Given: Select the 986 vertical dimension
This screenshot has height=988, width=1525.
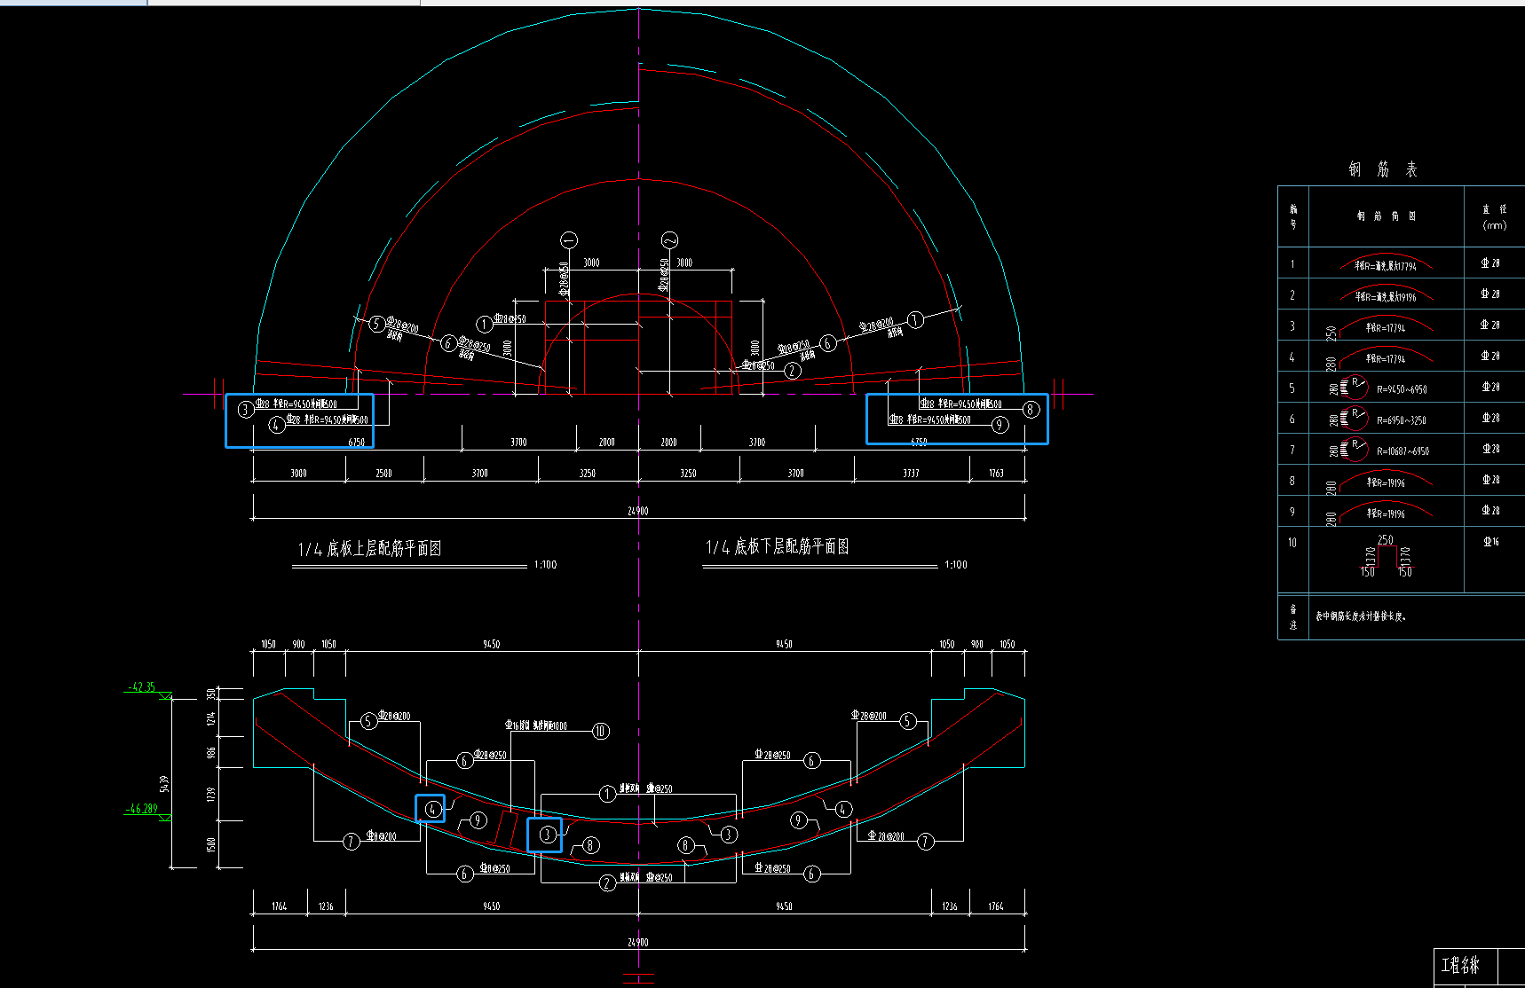Looking at the screenshot, I should (x=210, y=752).
